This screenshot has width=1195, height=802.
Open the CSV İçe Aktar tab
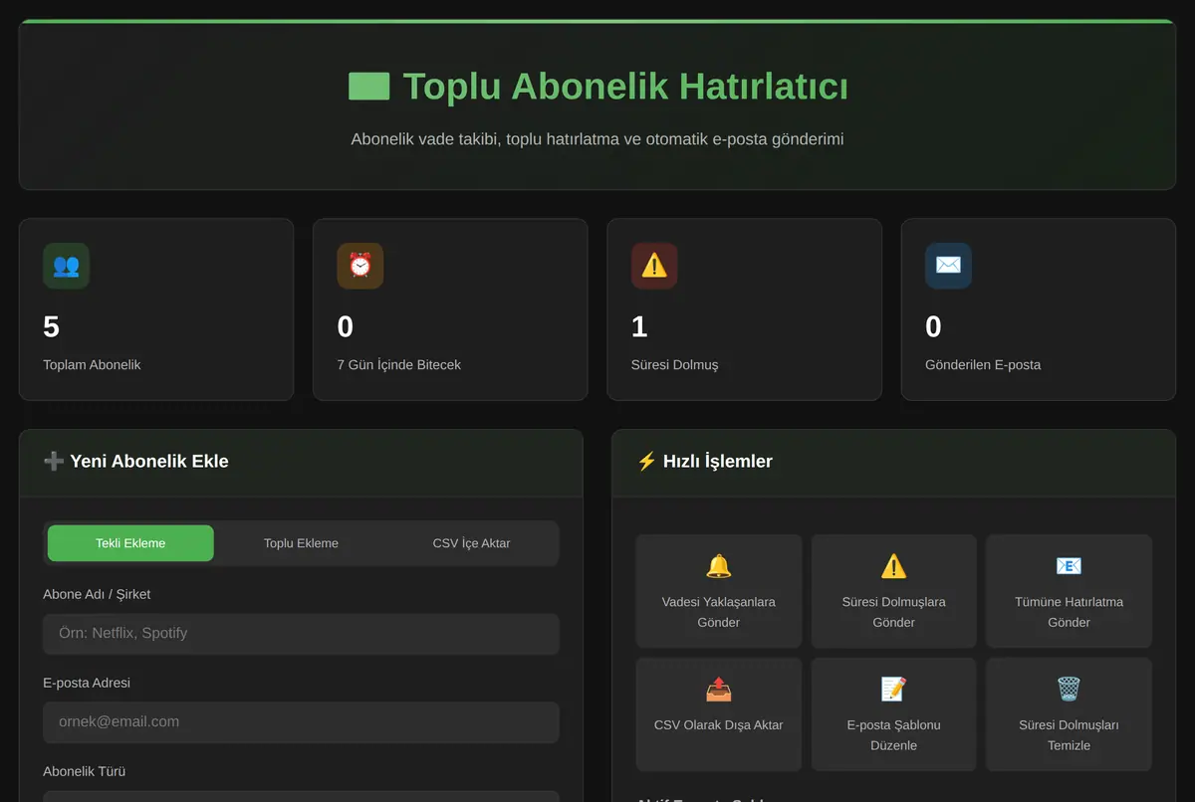(471, 543)
